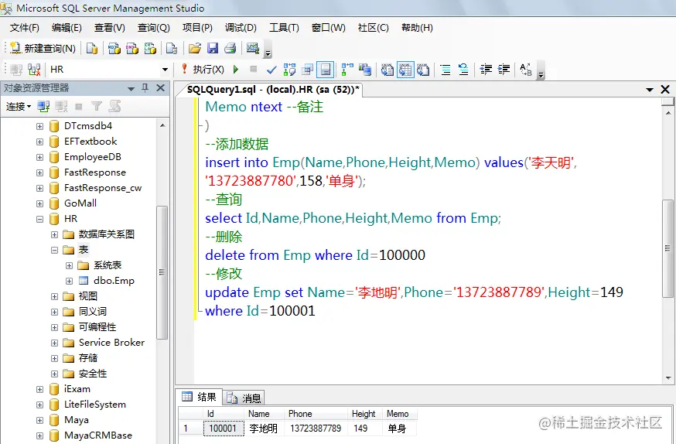Viewport: 676px width, 444px height.
Task: Expand the Service Broker folder
Action: 54,343
